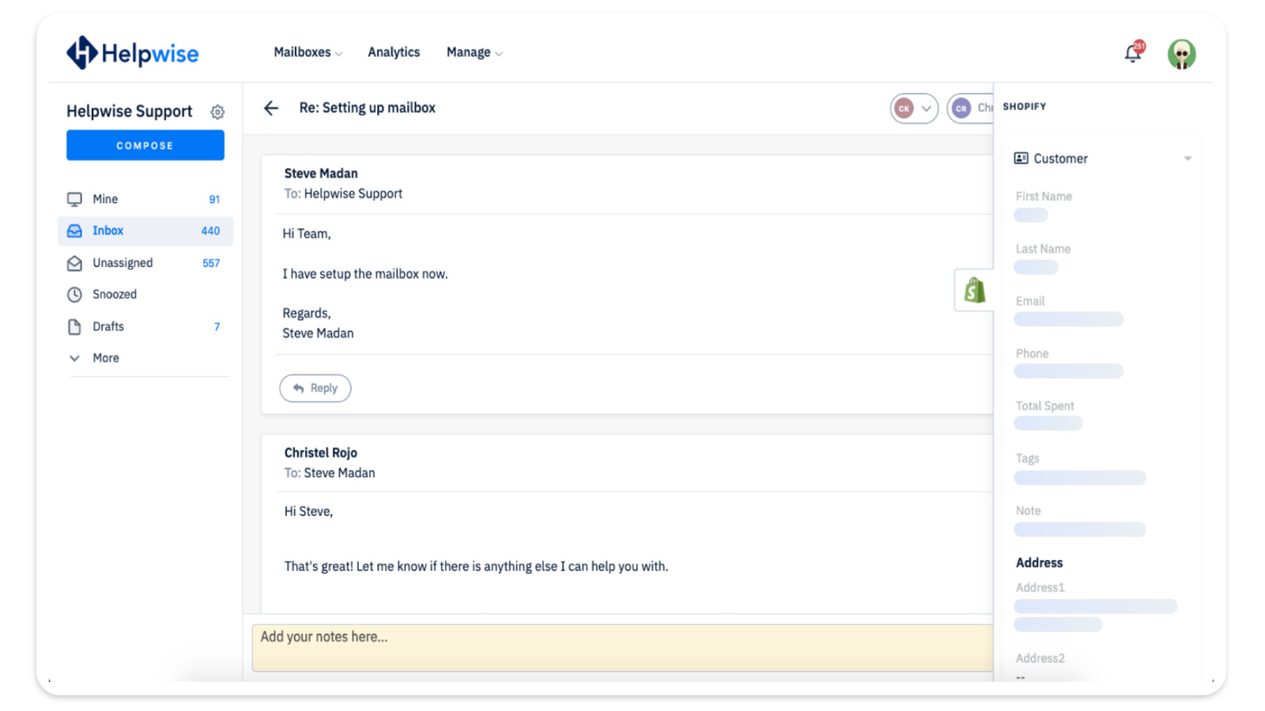Collapse the Customer section
Screen dimensions: 1265x711
(x=1188, y=159)
